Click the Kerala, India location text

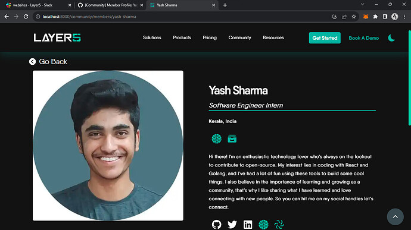pyautogui.click(x=223, y=121)
